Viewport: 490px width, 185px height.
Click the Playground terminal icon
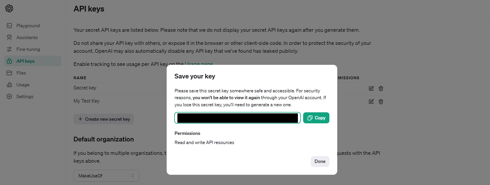click(x=9, y=26)
